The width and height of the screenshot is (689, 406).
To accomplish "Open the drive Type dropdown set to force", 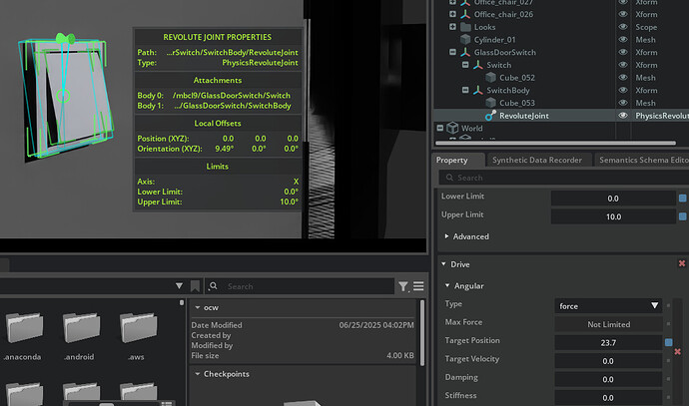I will tap(608, 306).
